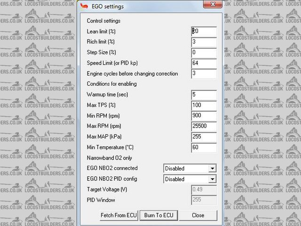Click the EGO settings title bar icon

click(84, 6)
